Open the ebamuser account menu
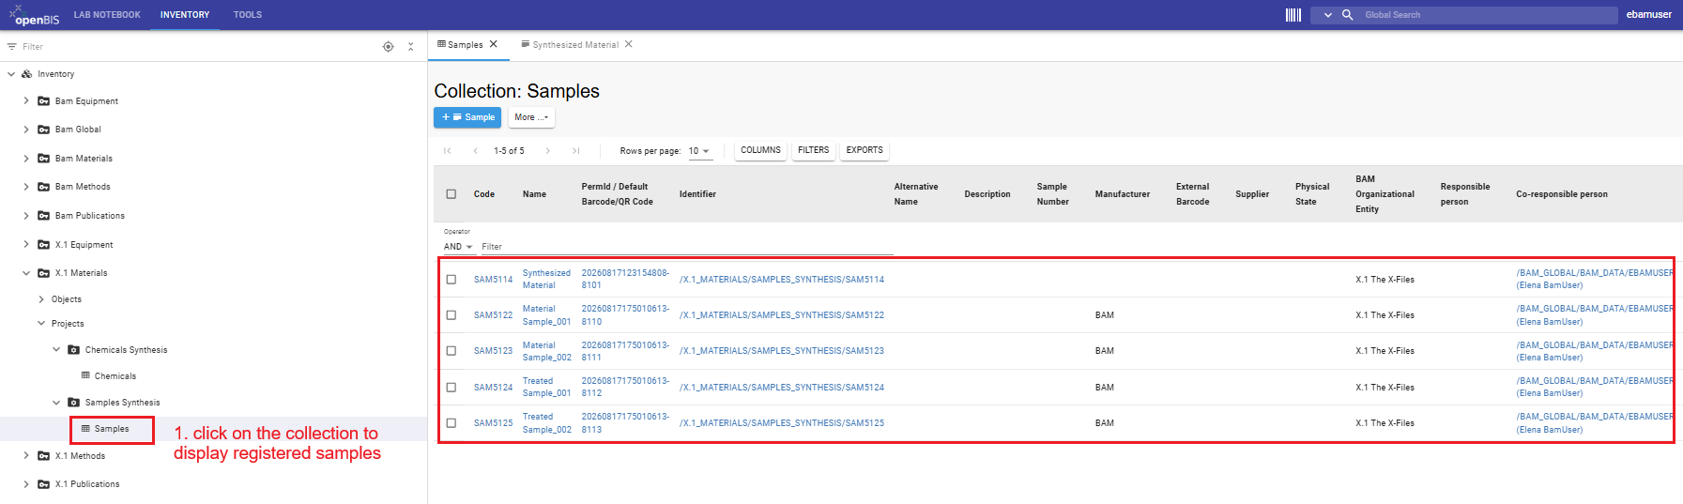1683x504 pixels. 1648,15
